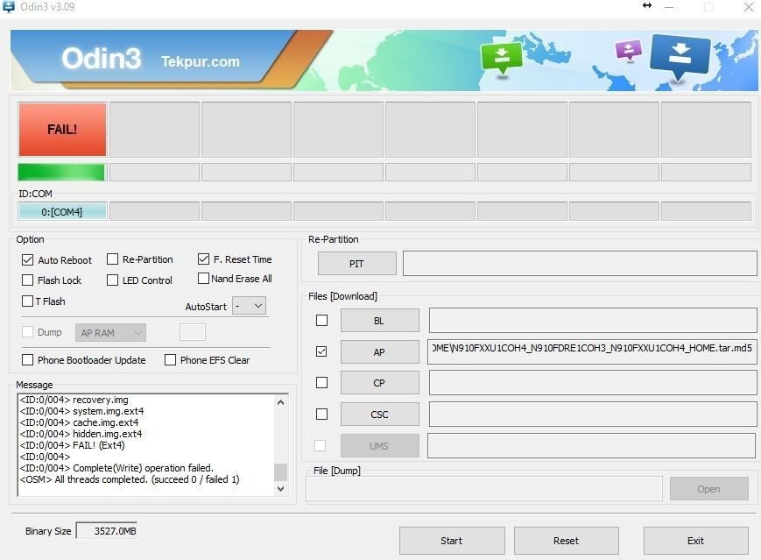Click the double-headed resize arrow in title bar
Image resolution: width=761 pixels, height=560 pixels.
click(647, 6)
